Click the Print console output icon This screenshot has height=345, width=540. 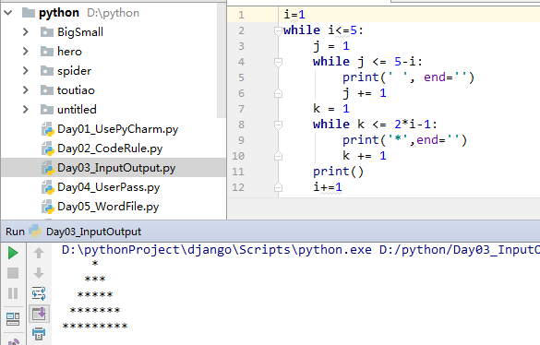(39, 334)
